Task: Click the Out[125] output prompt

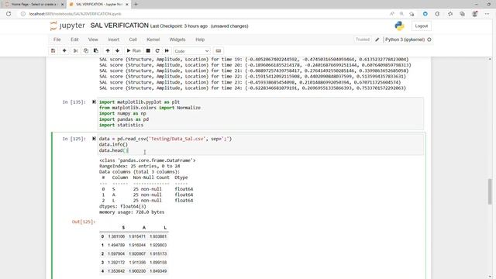Action: pos(84,222)
